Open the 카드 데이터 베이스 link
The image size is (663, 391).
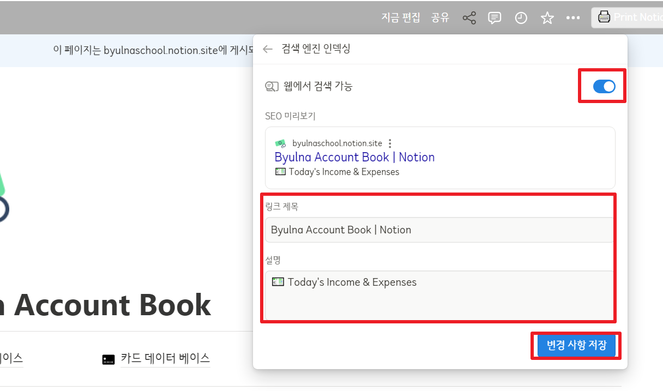(165, 358)
